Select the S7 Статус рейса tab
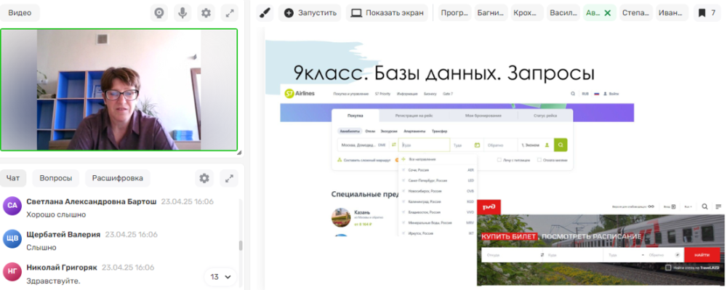 point(545,116)
